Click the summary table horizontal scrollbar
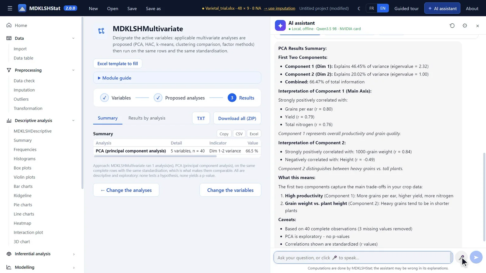Viewport: 486px width, 273px height. click(155, 156)
